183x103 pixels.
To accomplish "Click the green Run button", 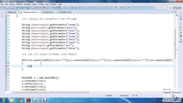I will (22, 8).
